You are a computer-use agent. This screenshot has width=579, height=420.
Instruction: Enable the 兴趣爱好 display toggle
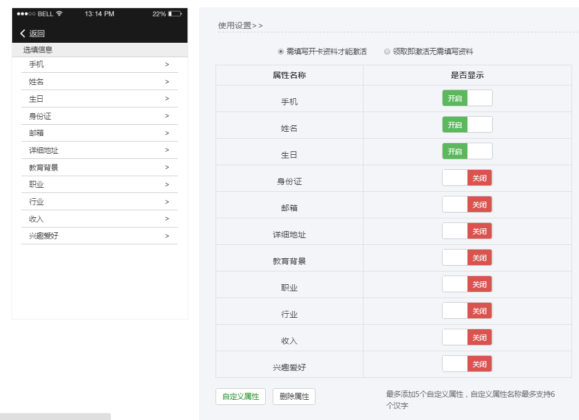coord(467,364)
